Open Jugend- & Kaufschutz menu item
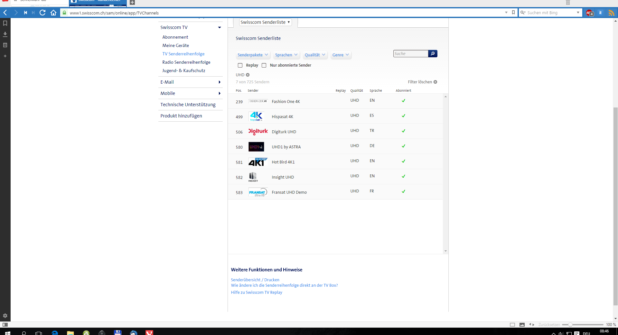 [x=183, y=70]
